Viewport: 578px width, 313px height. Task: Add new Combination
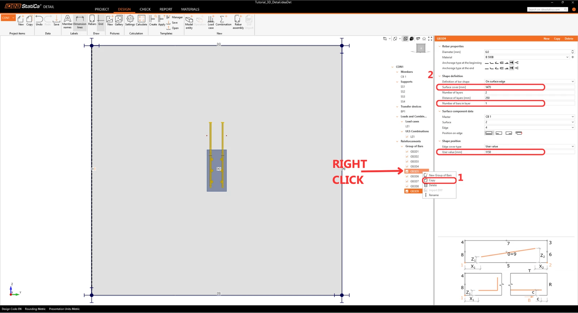(x=224, y=21)
